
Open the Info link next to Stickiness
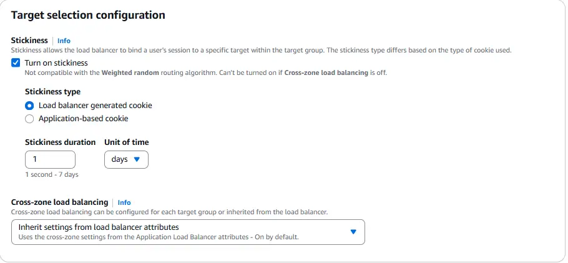(x=64, y=41)
